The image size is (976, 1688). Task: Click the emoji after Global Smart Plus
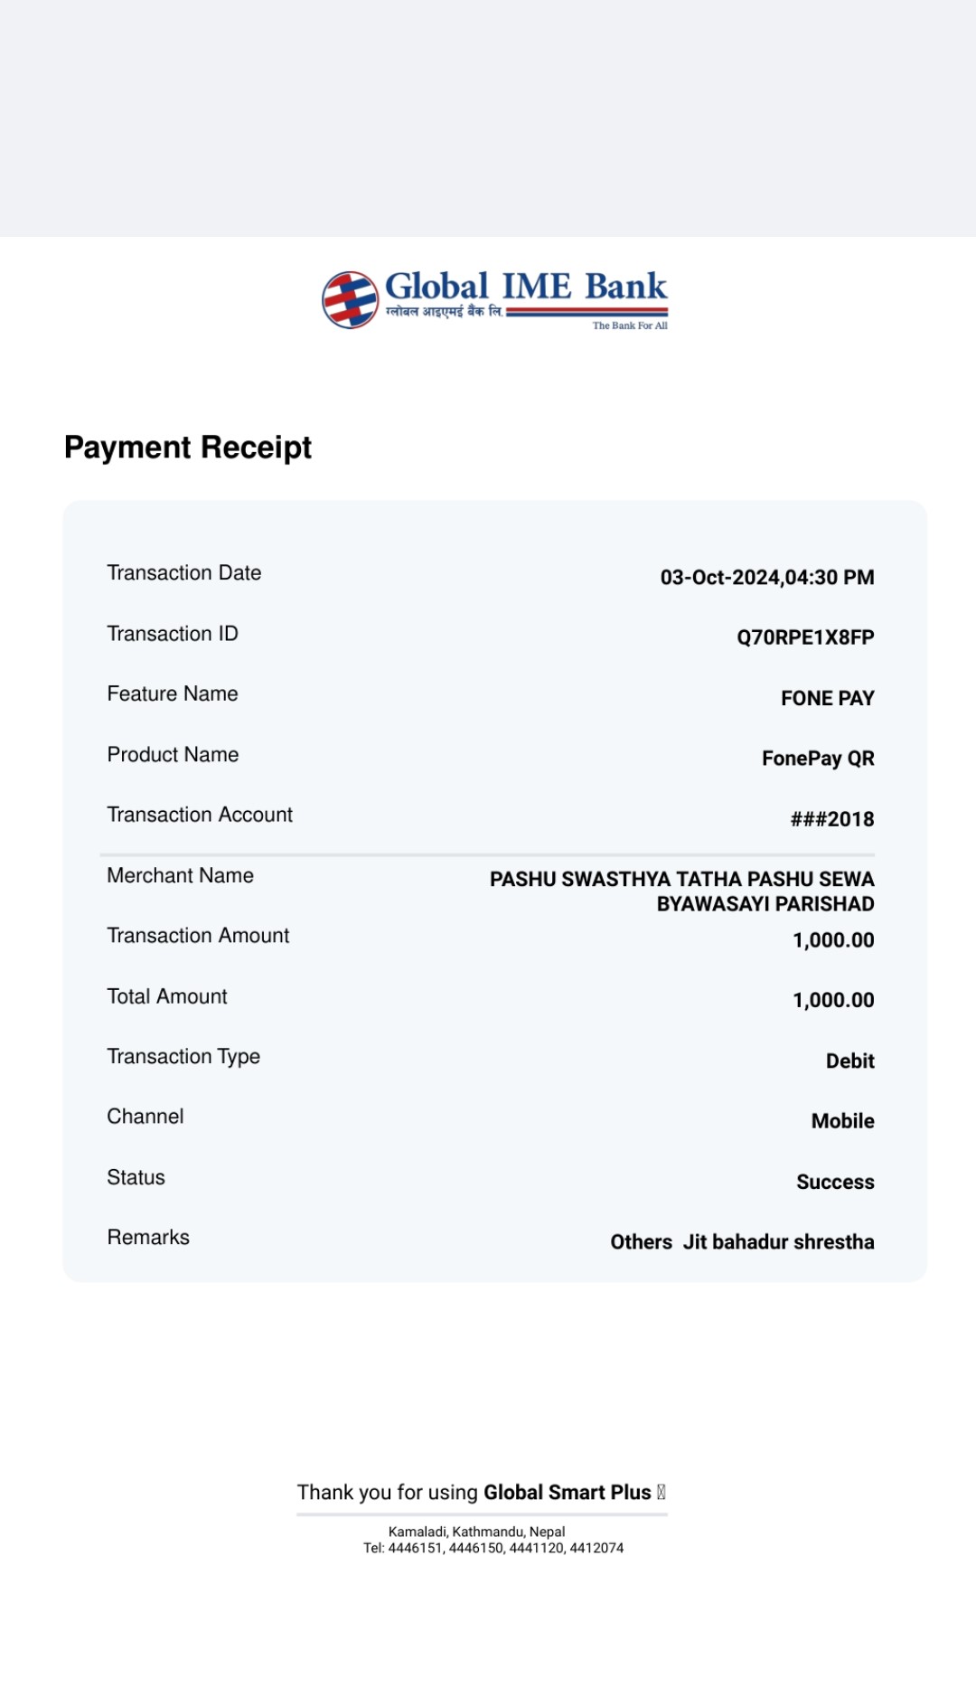click(662, 1492)
